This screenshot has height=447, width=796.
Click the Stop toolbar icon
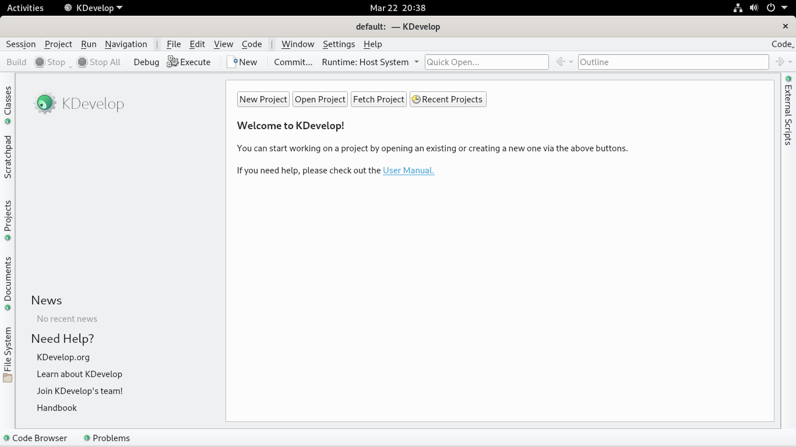click(x=40, y=62)
